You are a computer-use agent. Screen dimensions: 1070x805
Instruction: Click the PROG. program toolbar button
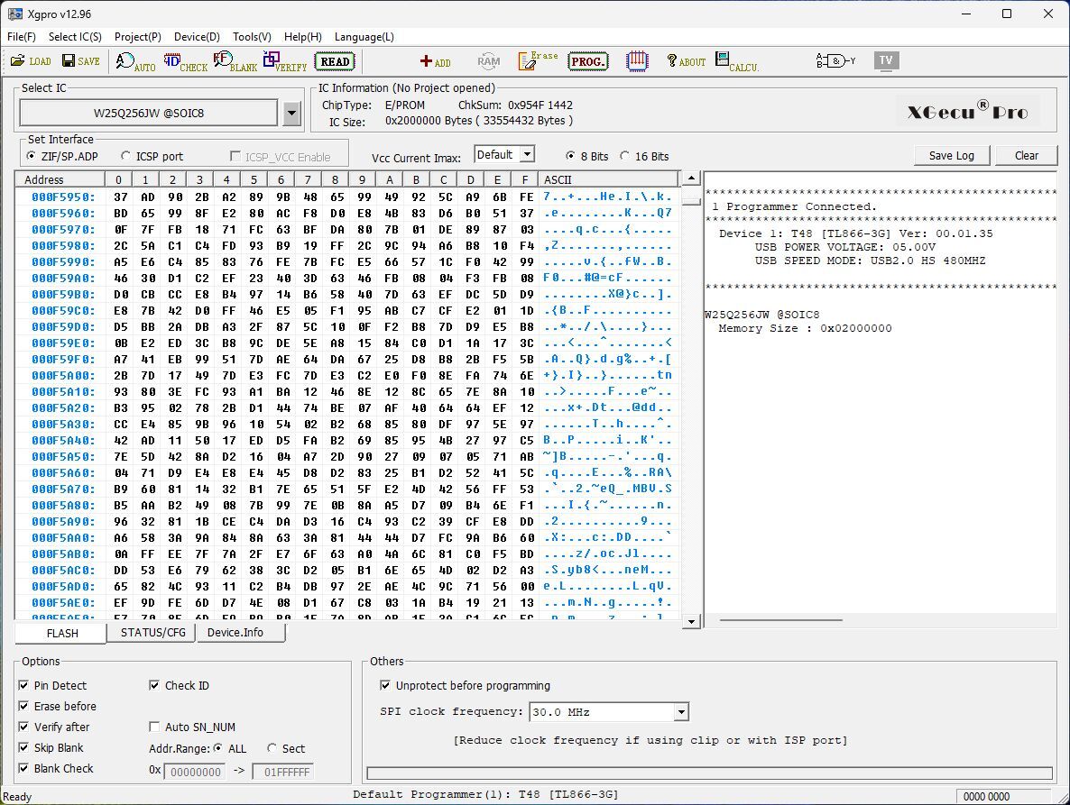tap(587, 61)
